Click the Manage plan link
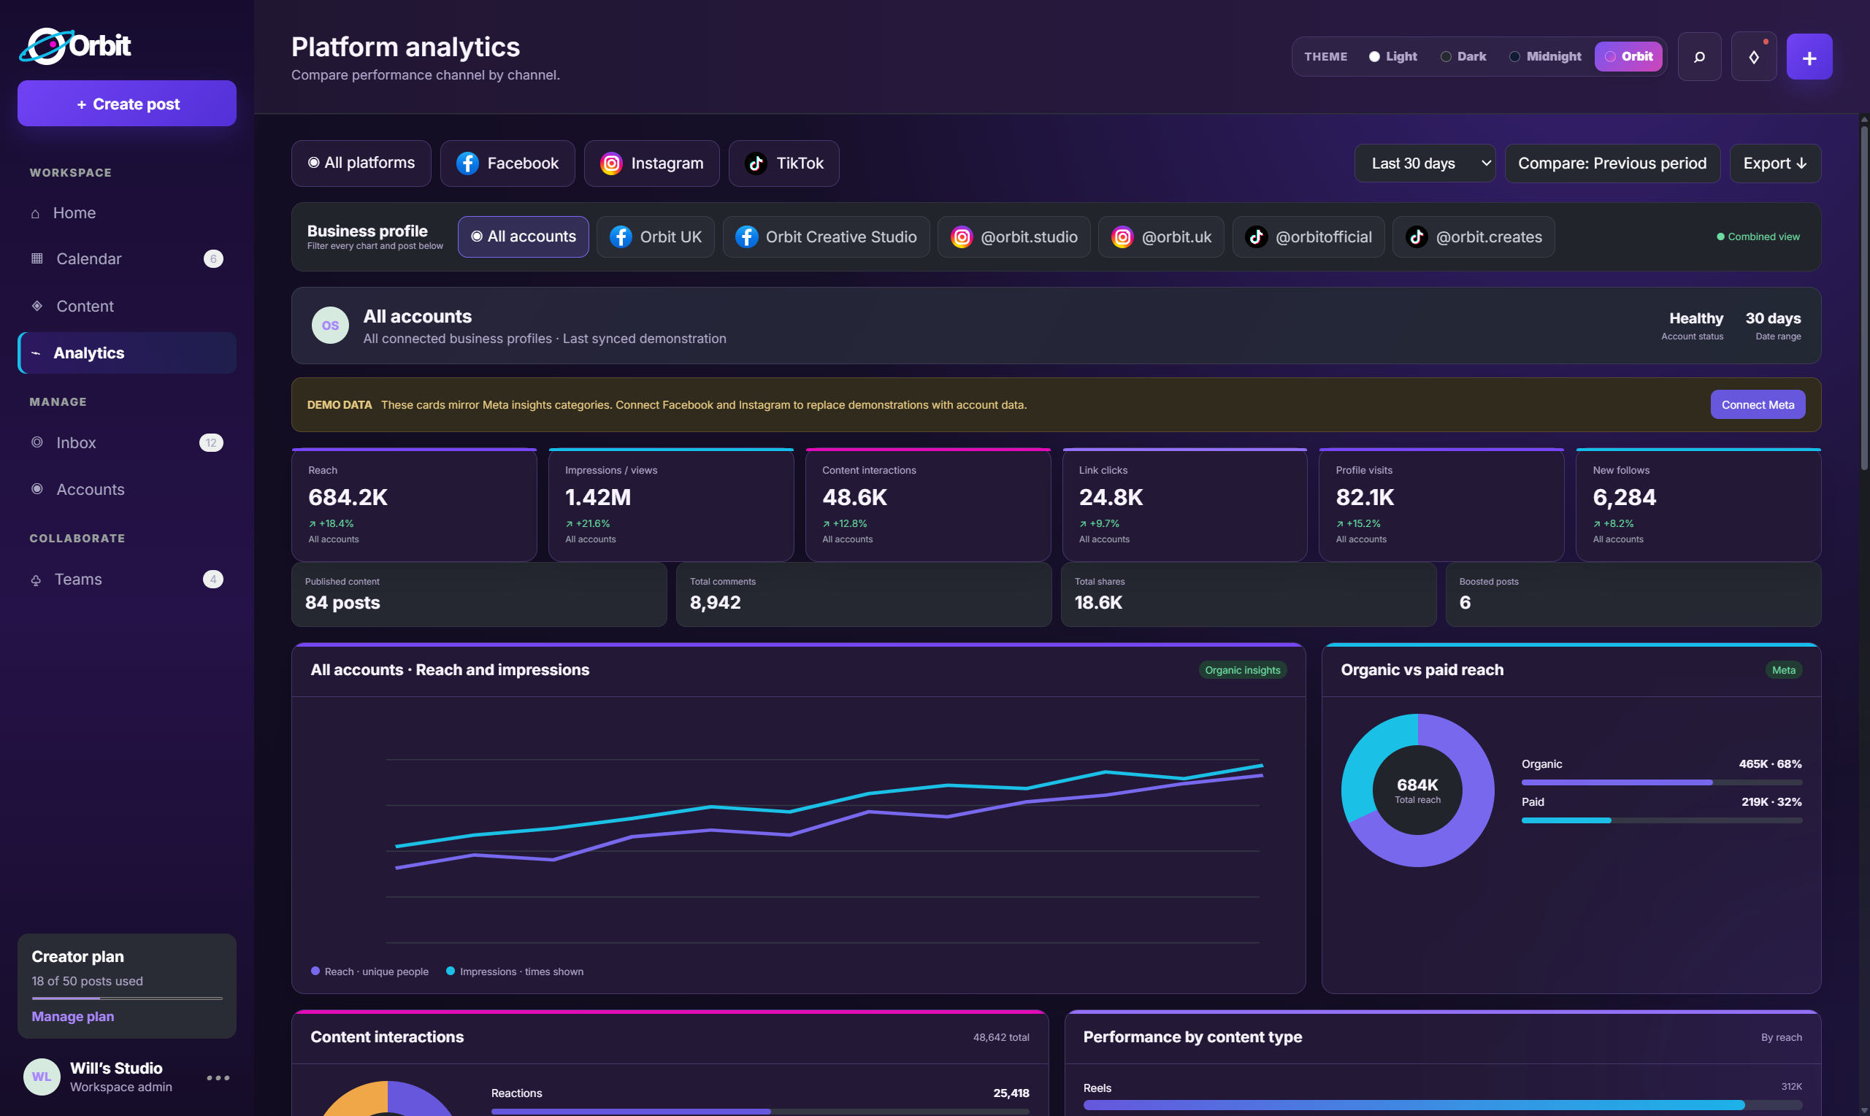Viewport: 1870px width, 1116px height. coord(73,1016)
